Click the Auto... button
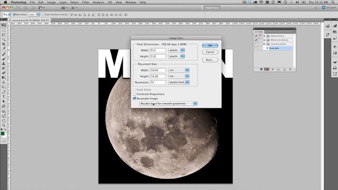 [x=210, y=60]
